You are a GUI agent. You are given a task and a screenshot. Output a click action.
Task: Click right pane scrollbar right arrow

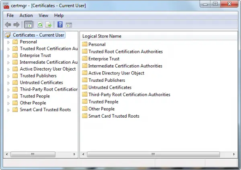(234, 154)
